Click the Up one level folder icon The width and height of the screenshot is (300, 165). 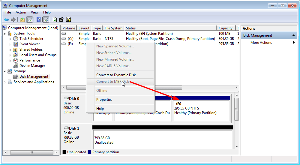[x=22, y=19]
